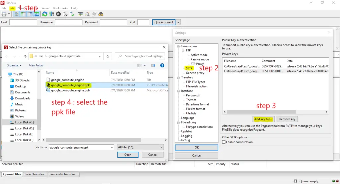Viewport: 340px width, 184px height.
Task: Toggle the message log display icon
Action: coord(16,14)
